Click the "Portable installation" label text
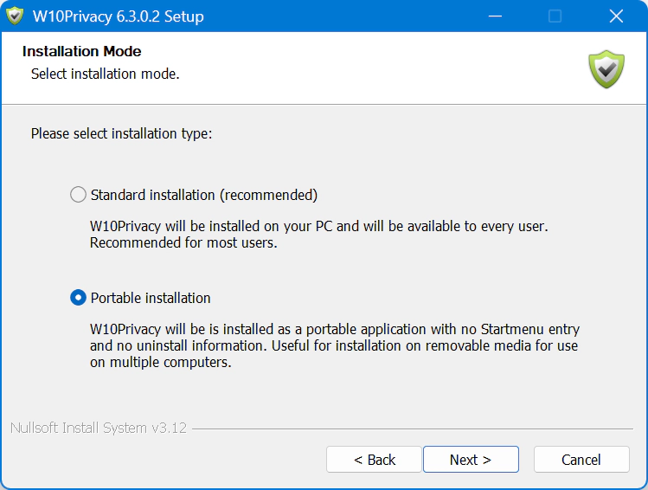The image size is (648, 490). pos(151,298)
